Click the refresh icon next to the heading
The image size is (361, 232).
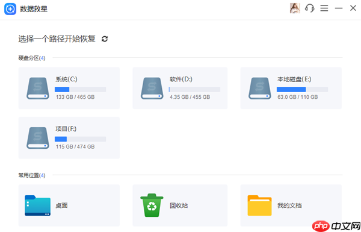click(105, 39)
